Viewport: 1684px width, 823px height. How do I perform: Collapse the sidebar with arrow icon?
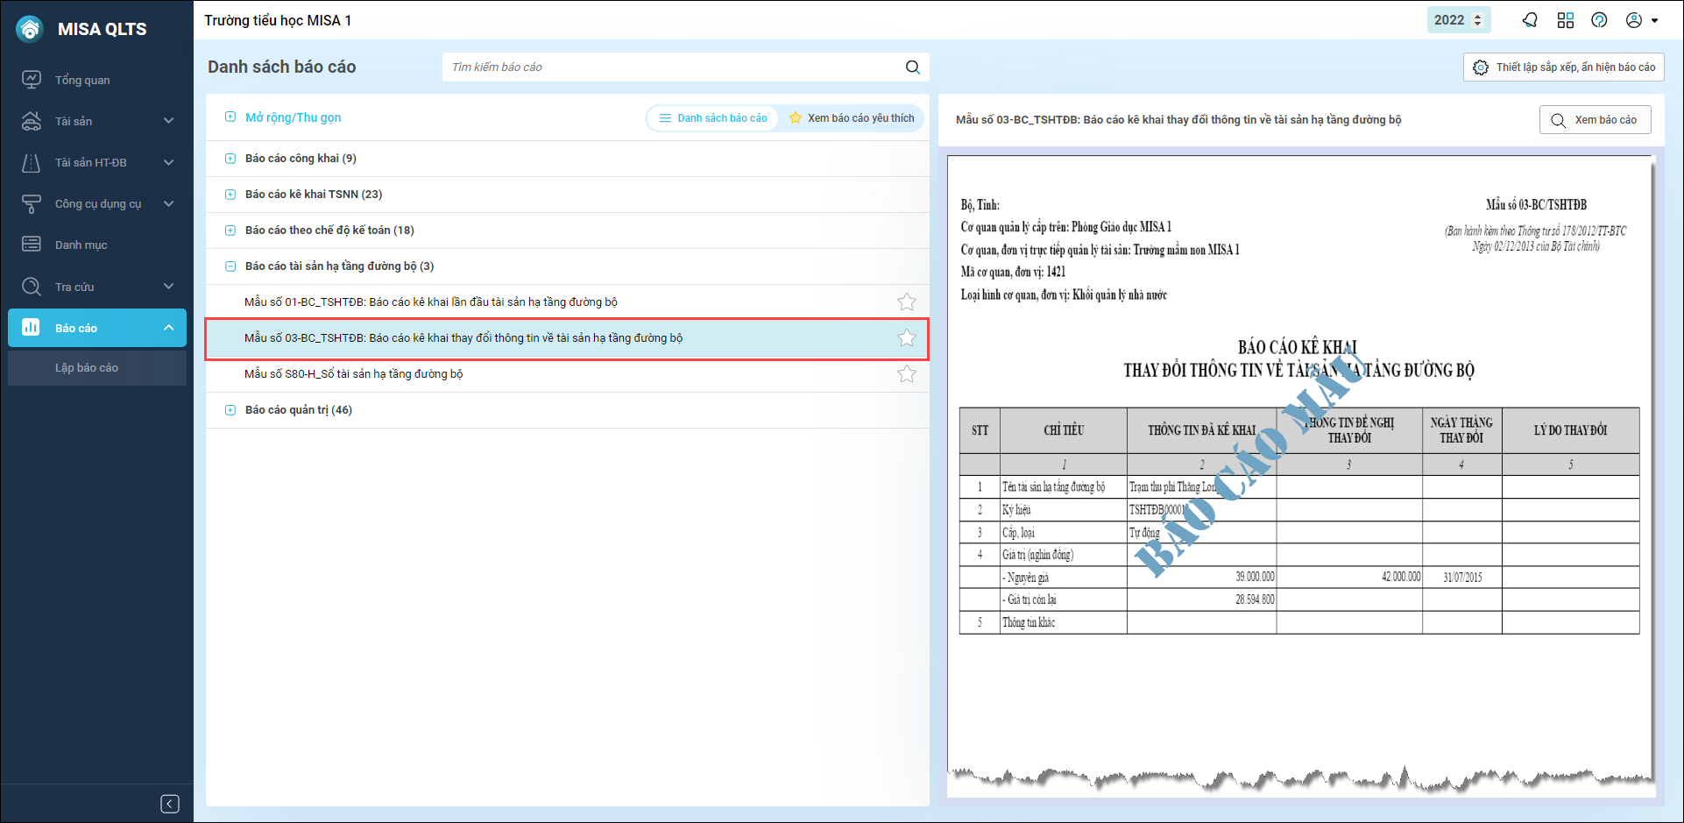click(170, 804)
